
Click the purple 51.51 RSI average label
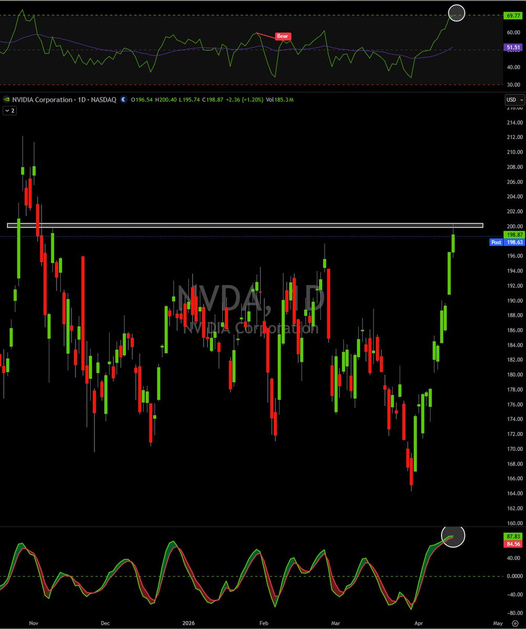point(512,47)
